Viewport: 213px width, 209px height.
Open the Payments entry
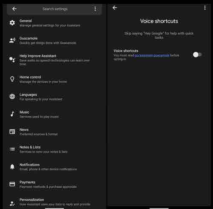pos(55,184)
